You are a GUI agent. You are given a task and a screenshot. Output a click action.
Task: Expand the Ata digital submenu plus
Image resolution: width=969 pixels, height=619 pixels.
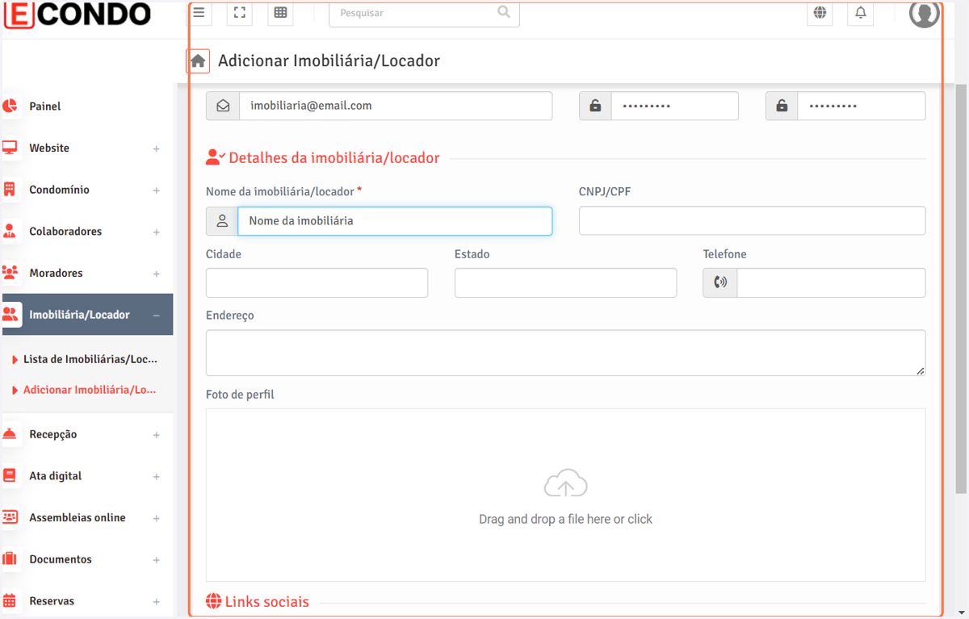157,477
